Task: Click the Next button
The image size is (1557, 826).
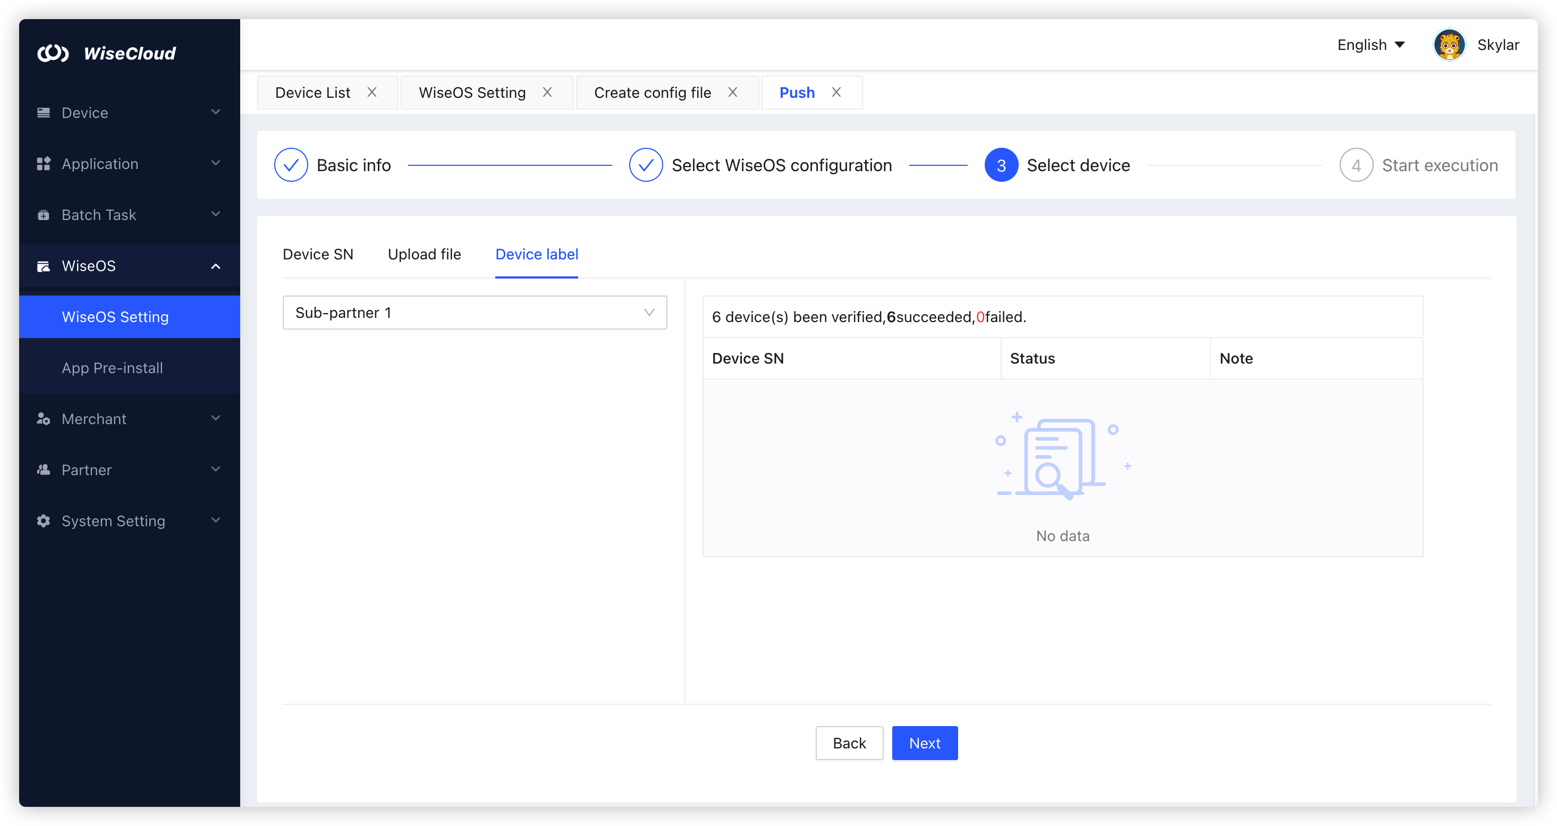Action: click(x=924, y=743)
